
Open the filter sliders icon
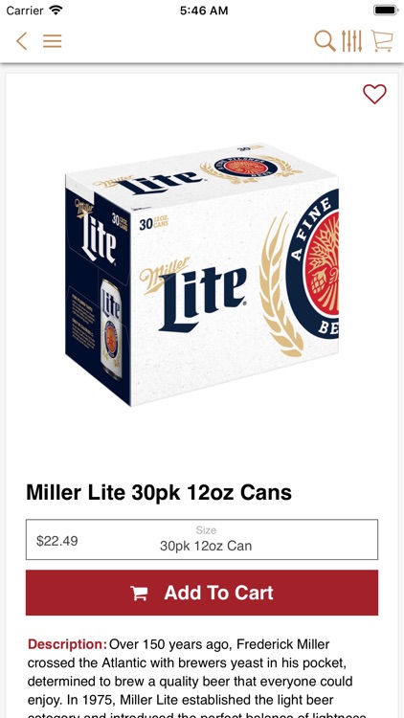point(351,41)
